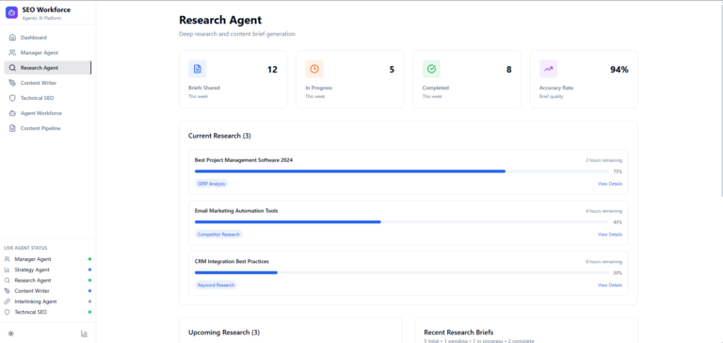Select Strategy Agent in live agent status
This screenshot has height=343, width=723.
pos(47,269)
